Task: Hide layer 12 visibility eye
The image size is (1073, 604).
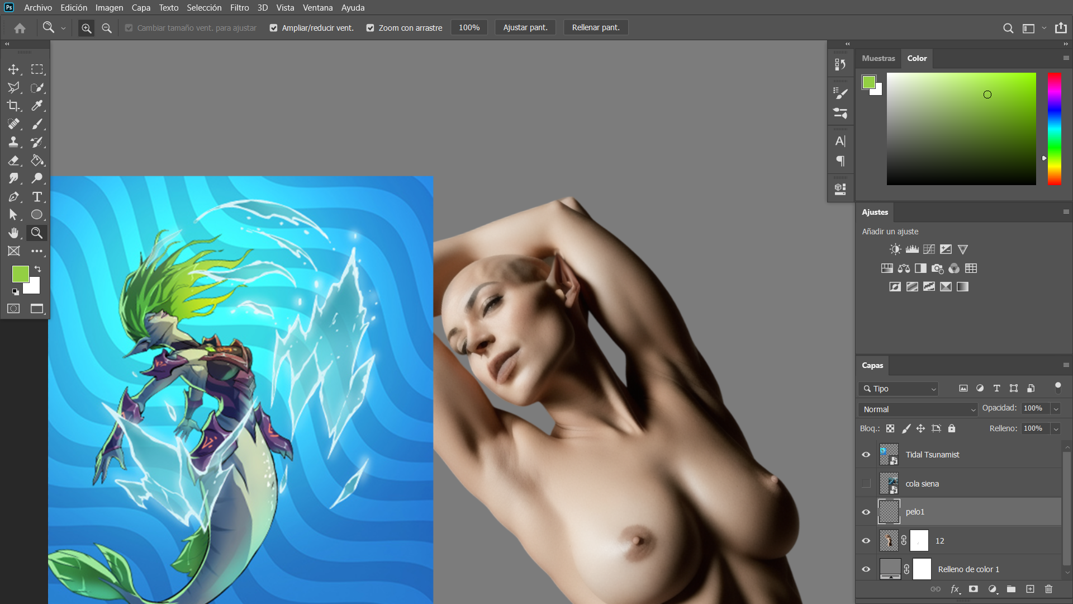Action: click(x=866, y=541)
